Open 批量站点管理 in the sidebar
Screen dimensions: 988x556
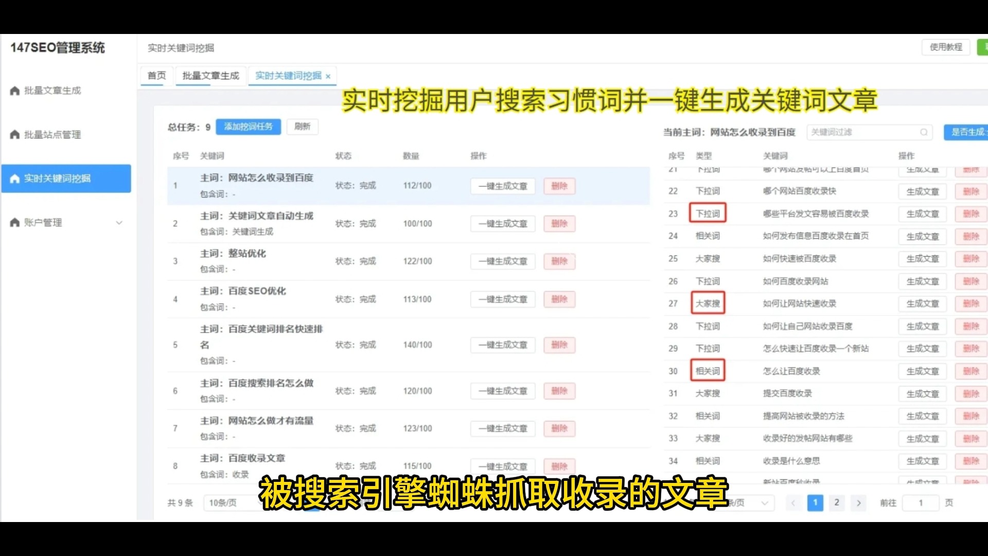coord(52,135)
